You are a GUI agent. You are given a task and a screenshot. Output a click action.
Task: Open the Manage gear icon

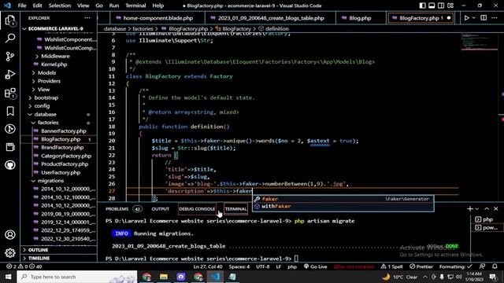coord(10,253)
